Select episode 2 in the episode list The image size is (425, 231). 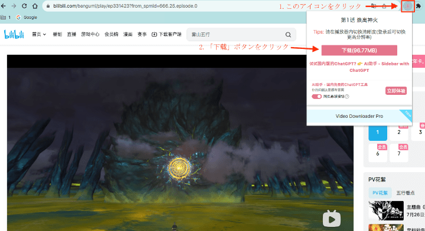point(398,132)
